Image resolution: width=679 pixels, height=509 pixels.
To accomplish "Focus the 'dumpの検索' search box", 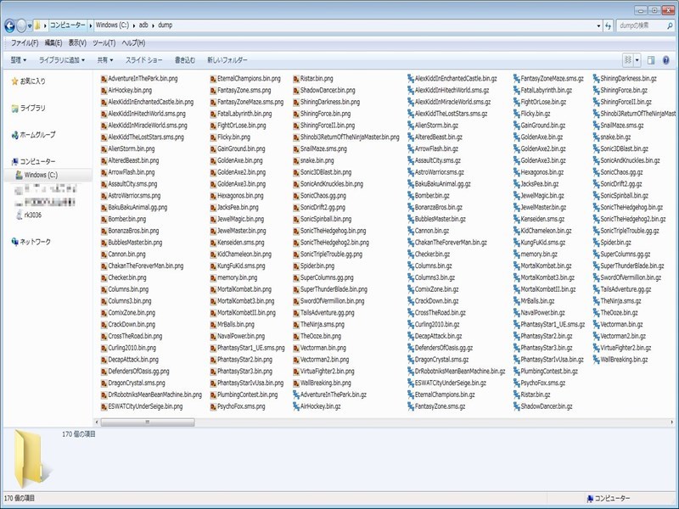I will [x=641, y=25].
